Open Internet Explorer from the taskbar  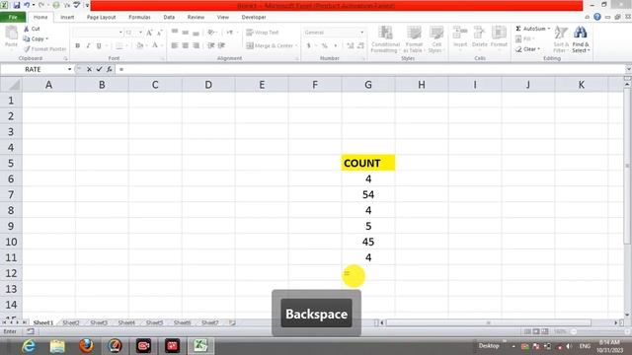coord(29,346)
